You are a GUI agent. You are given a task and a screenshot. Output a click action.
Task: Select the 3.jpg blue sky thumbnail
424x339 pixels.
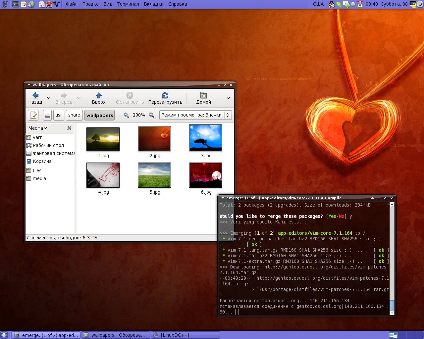pyautogui.click(x=206, y=138)
